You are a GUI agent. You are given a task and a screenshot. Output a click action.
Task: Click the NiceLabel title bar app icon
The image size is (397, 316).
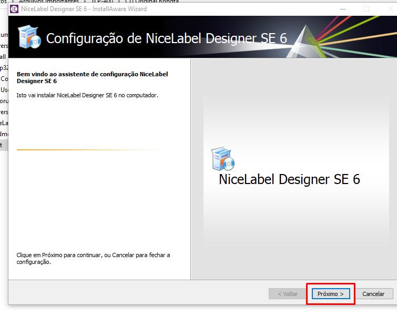pos(14,9)
